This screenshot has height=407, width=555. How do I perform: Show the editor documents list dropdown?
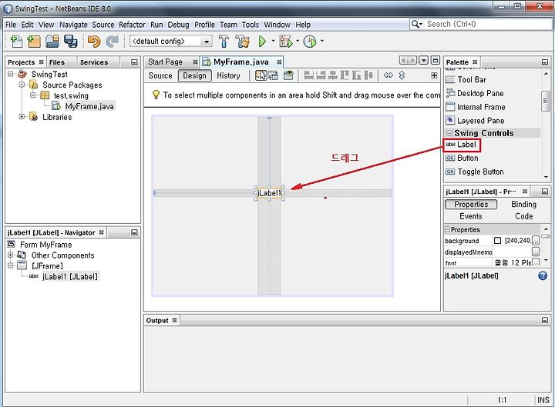pos(424,61)
